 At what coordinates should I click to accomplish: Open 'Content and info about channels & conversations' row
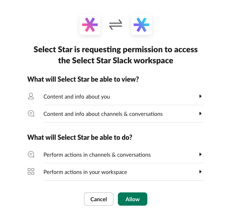point(103,114)
